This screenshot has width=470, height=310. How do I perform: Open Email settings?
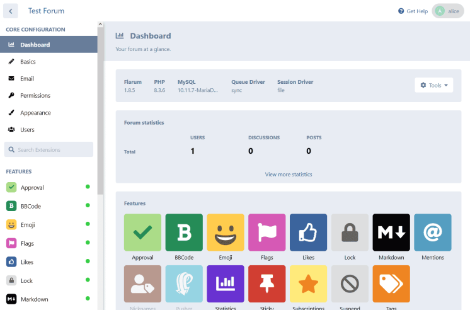click(x=49, y=79)
